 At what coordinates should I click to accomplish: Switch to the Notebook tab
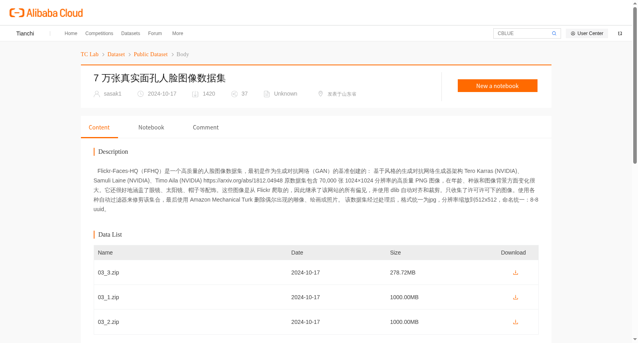(151, 127)
